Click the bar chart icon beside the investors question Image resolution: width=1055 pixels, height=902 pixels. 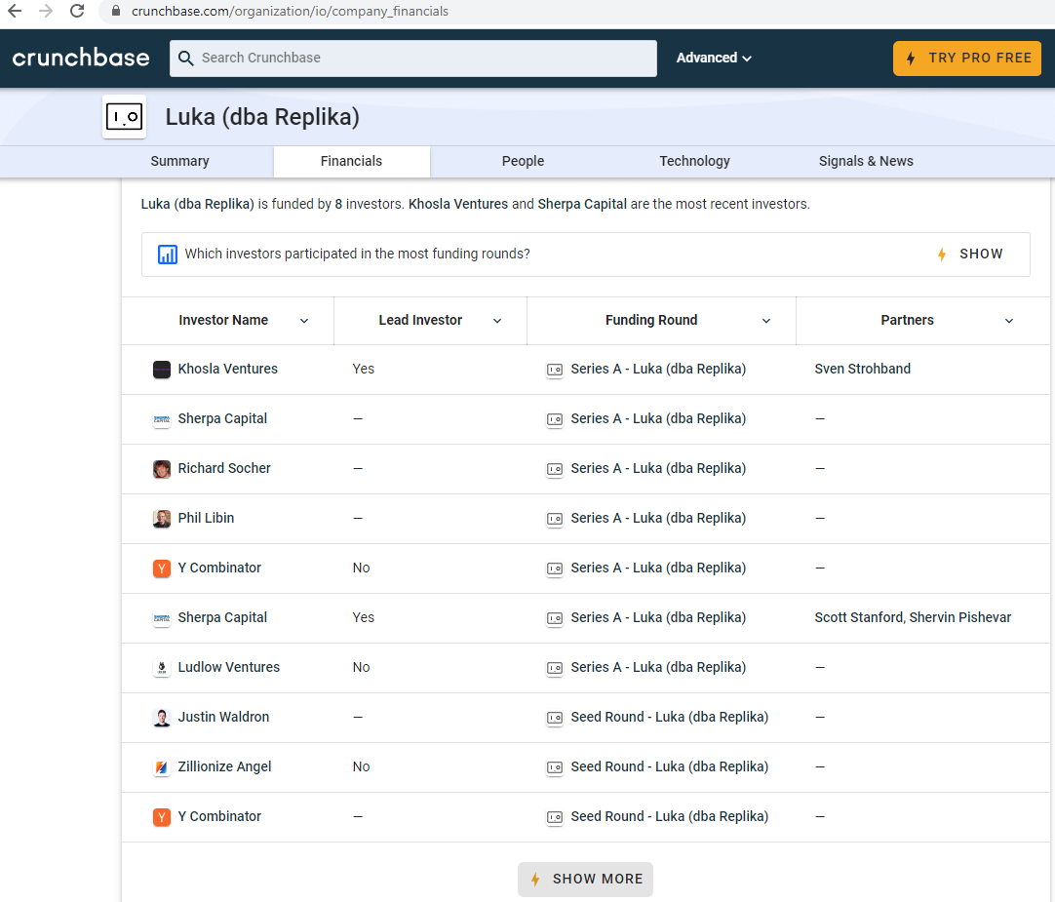click(168, 255)
